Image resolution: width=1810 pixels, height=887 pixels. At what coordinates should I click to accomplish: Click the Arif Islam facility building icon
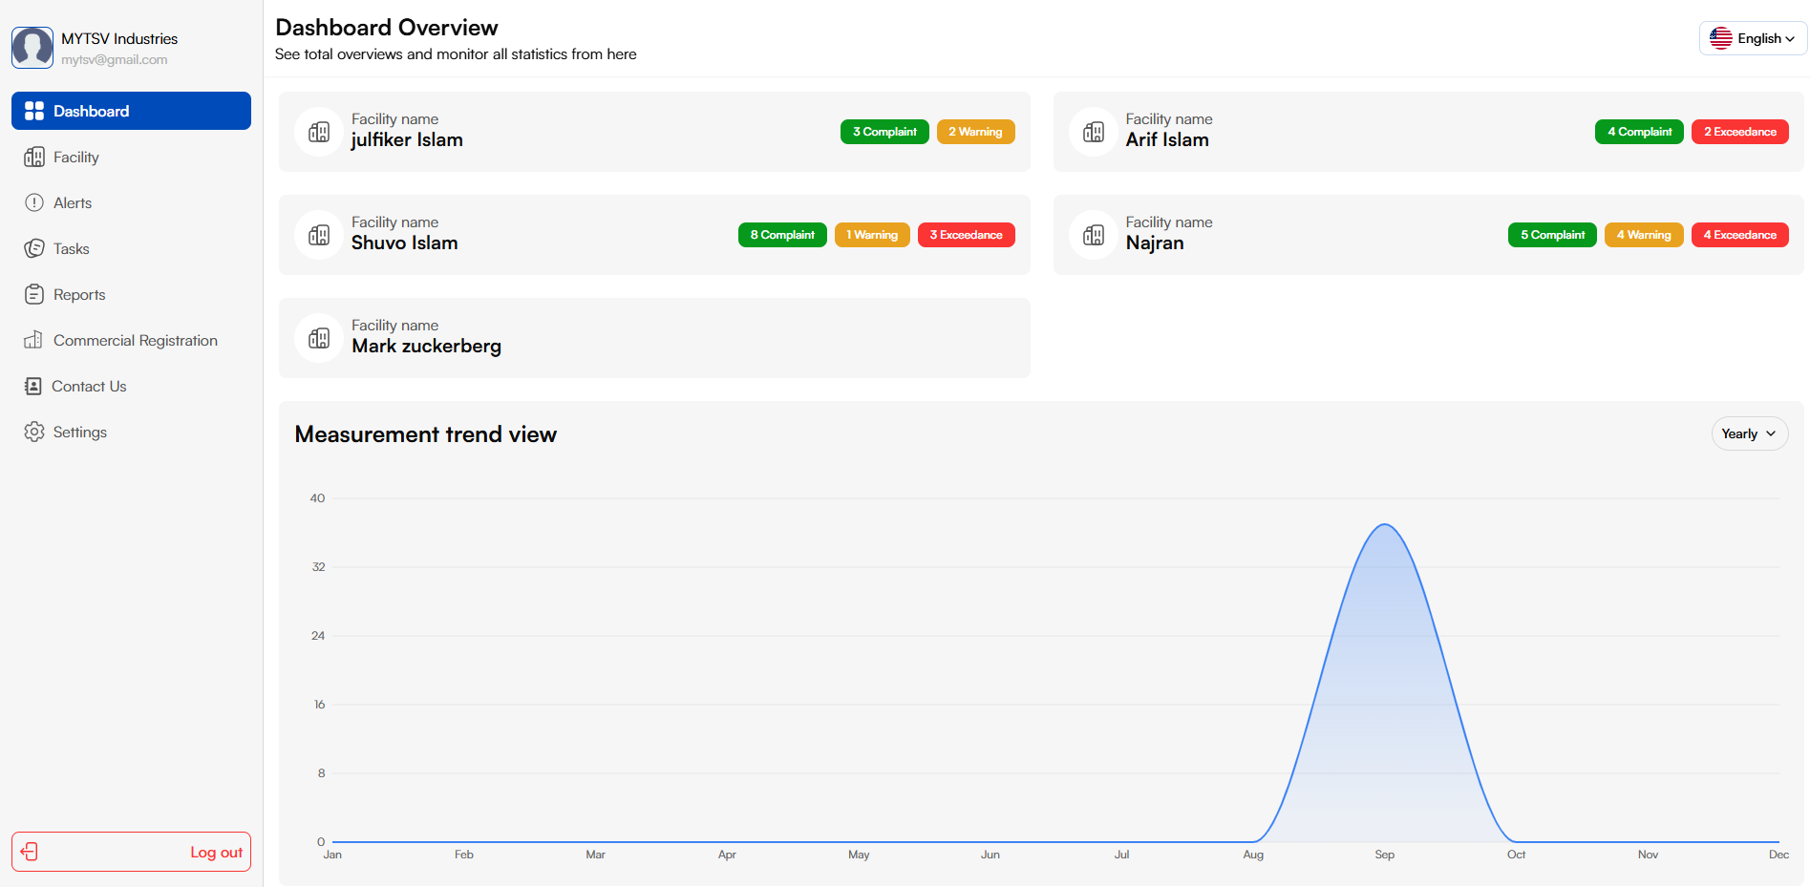(1094, 132)
